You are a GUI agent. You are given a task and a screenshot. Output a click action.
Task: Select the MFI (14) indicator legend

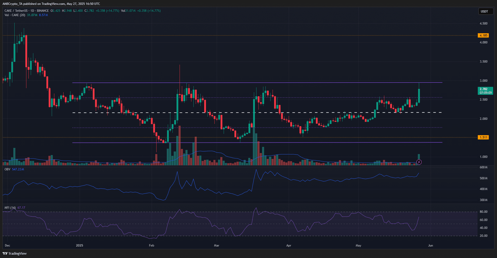tap(10, 208)
